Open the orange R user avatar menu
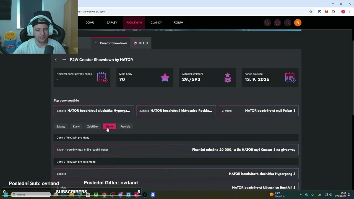 pyautogui.click(x=298, y=23)
